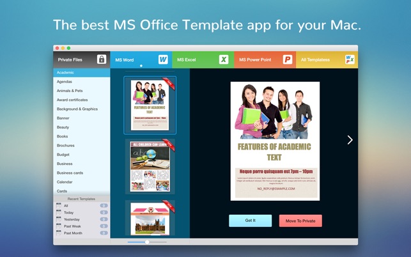Show next template with right arrow

pos(350,140)
